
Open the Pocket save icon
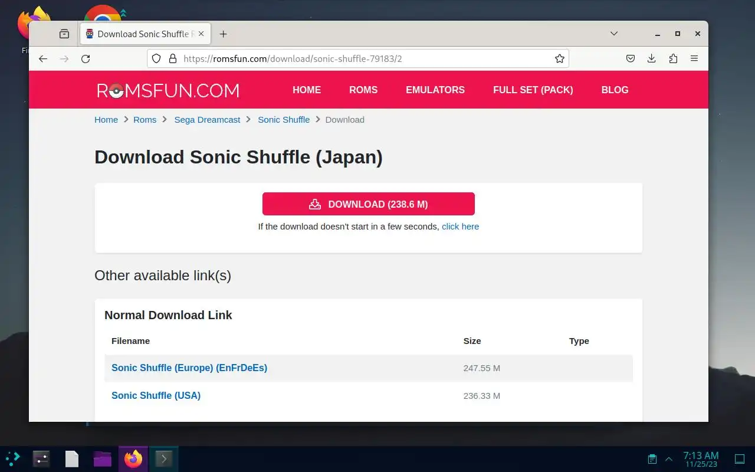point(631,58)
